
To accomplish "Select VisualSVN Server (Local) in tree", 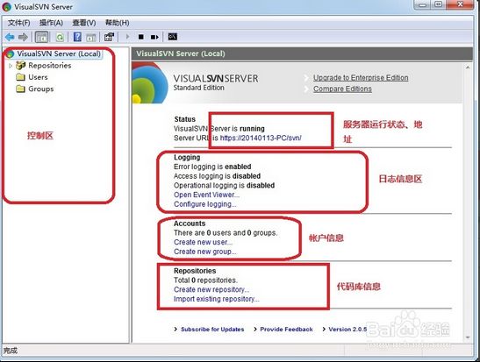I will 59,53.
